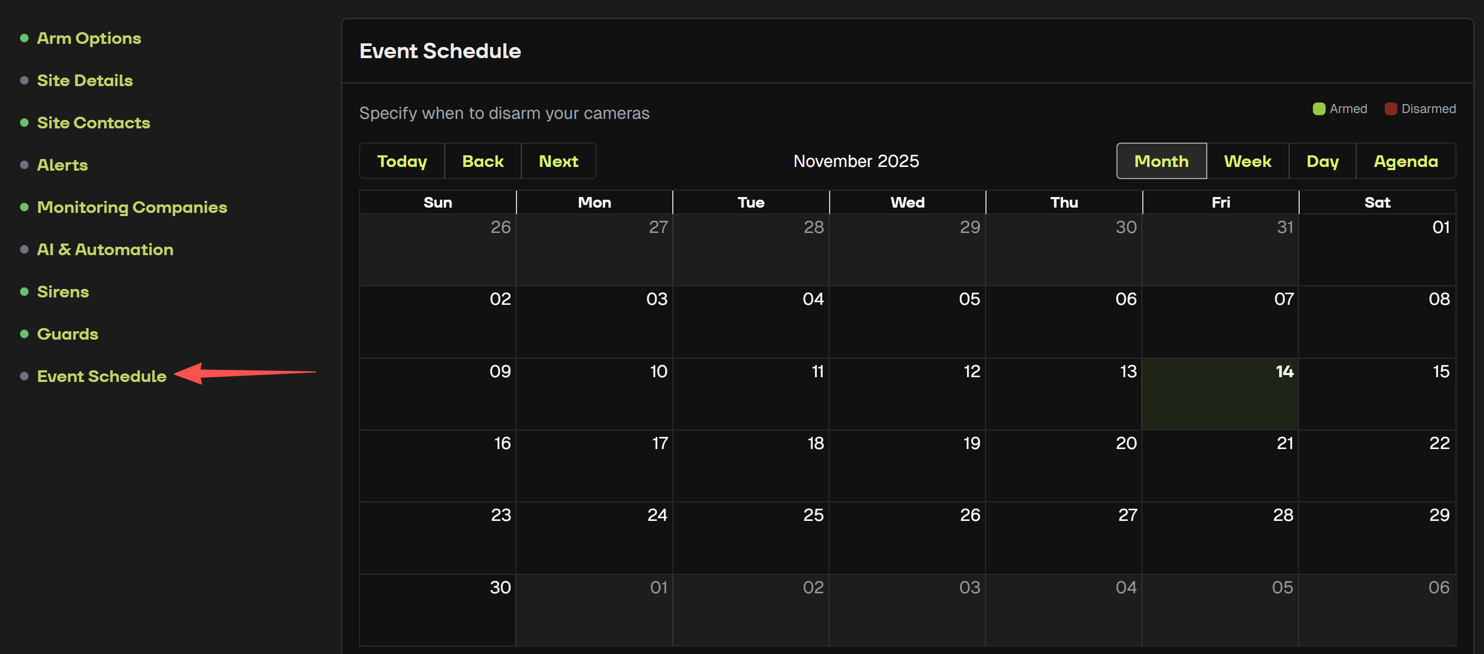Navigate to the Guards section
This screenshot has height=654, width=1484.
pyautogui.click(x=68, y=334)
